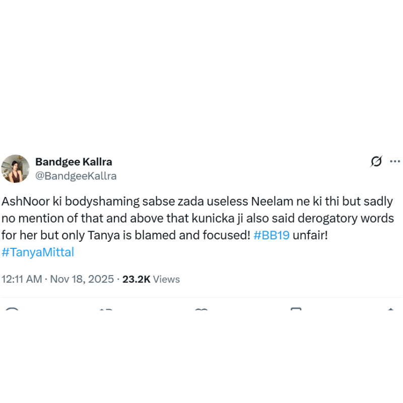403x403 pixels.
Task: Bookmark this post
Action: point(296,310)
